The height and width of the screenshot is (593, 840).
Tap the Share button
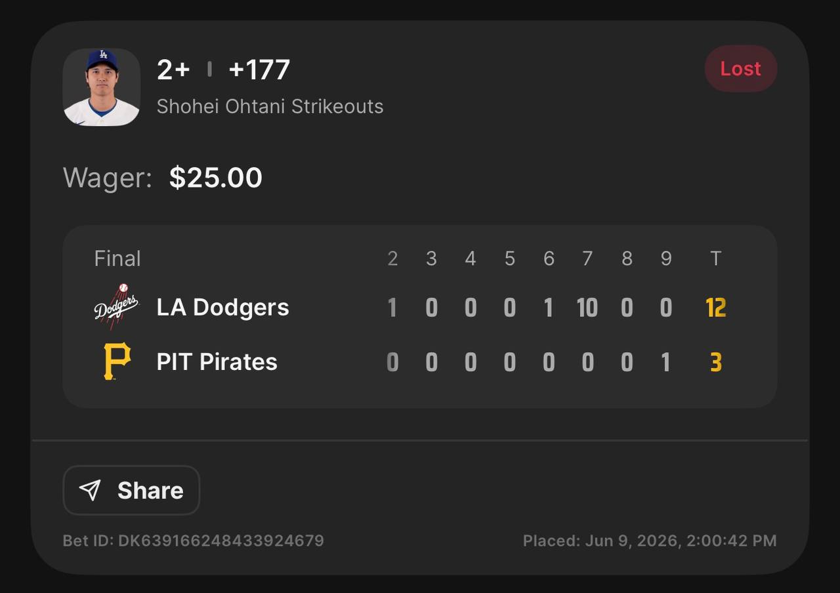(x=131, y=490)
